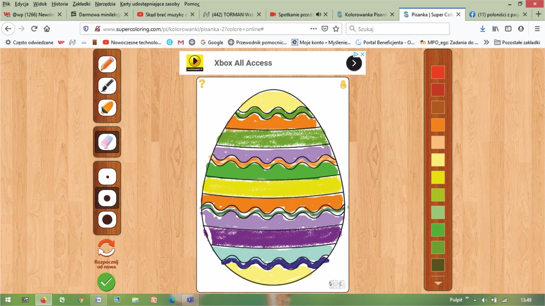Choose the bright yellow color swatch

point(438,177)
